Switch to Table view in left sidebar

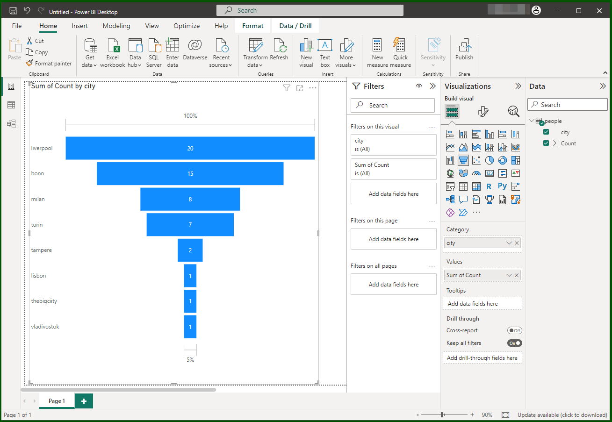[x=11, y=105]
